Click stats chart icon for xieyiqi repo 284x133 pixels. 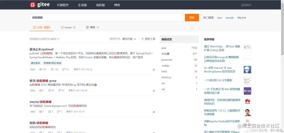[x=154, y=112]
